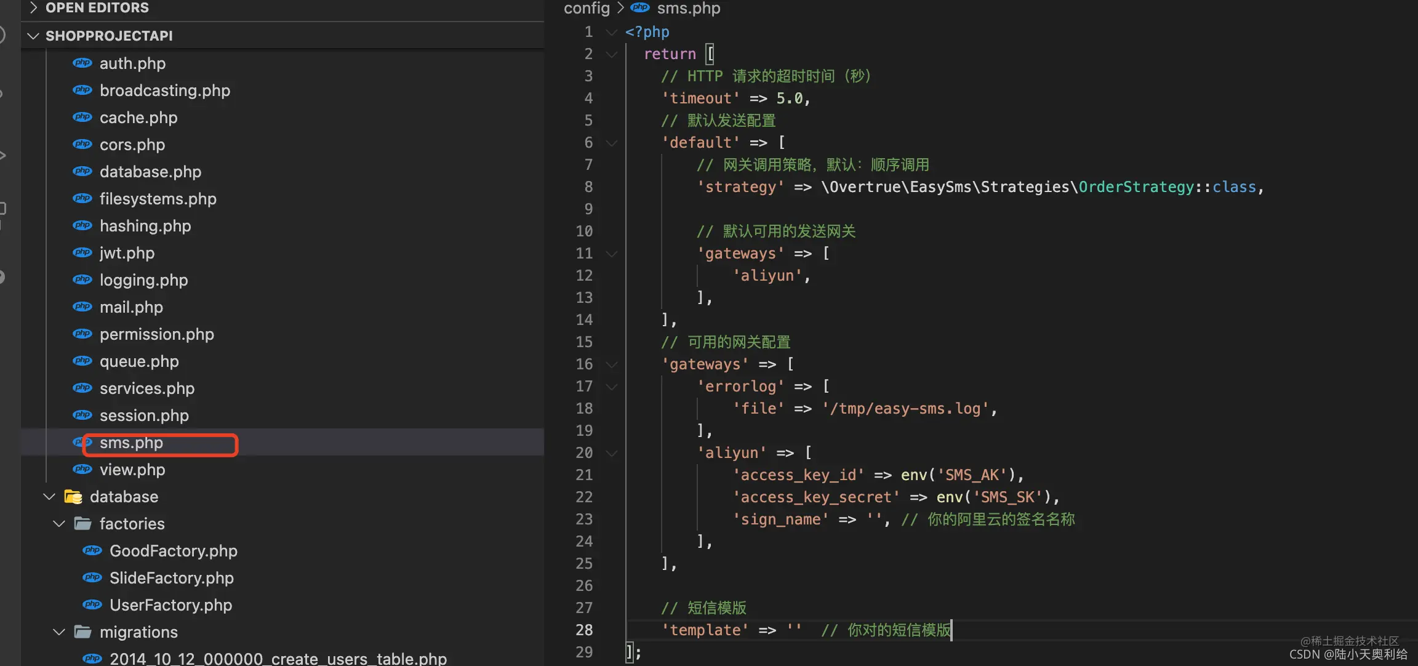Click line number 28 in the gutter
Image resolution: width=1418 pixels, height=666 pixels.
pyautogui.click(x=584, y=630)
